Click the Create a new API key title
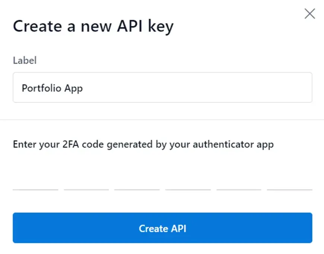 [93, 26]
